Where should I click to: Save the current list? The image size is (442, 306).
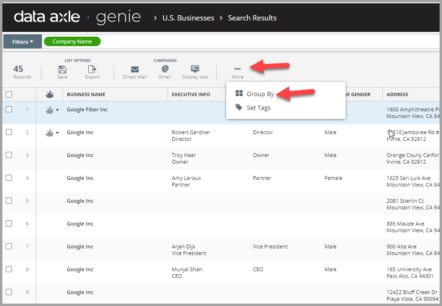(x=62, y=71)
